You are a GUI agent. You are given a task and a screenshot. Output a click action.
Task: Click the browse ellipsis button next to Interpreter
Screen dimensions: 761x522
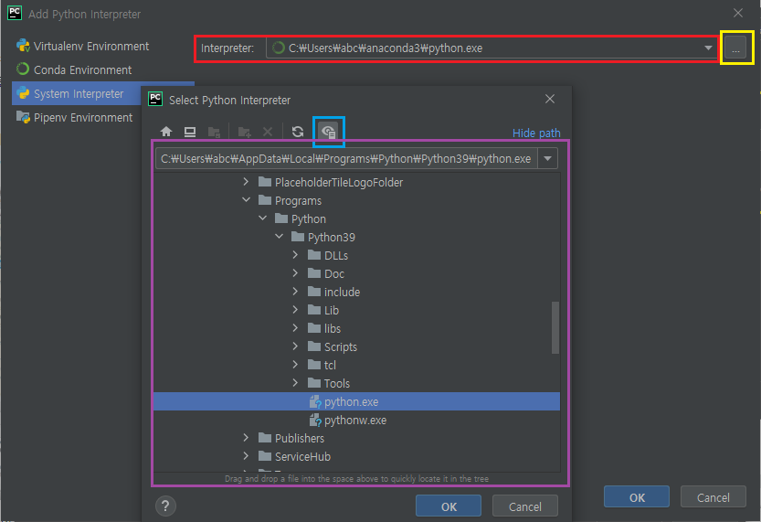tap(735, 48)
